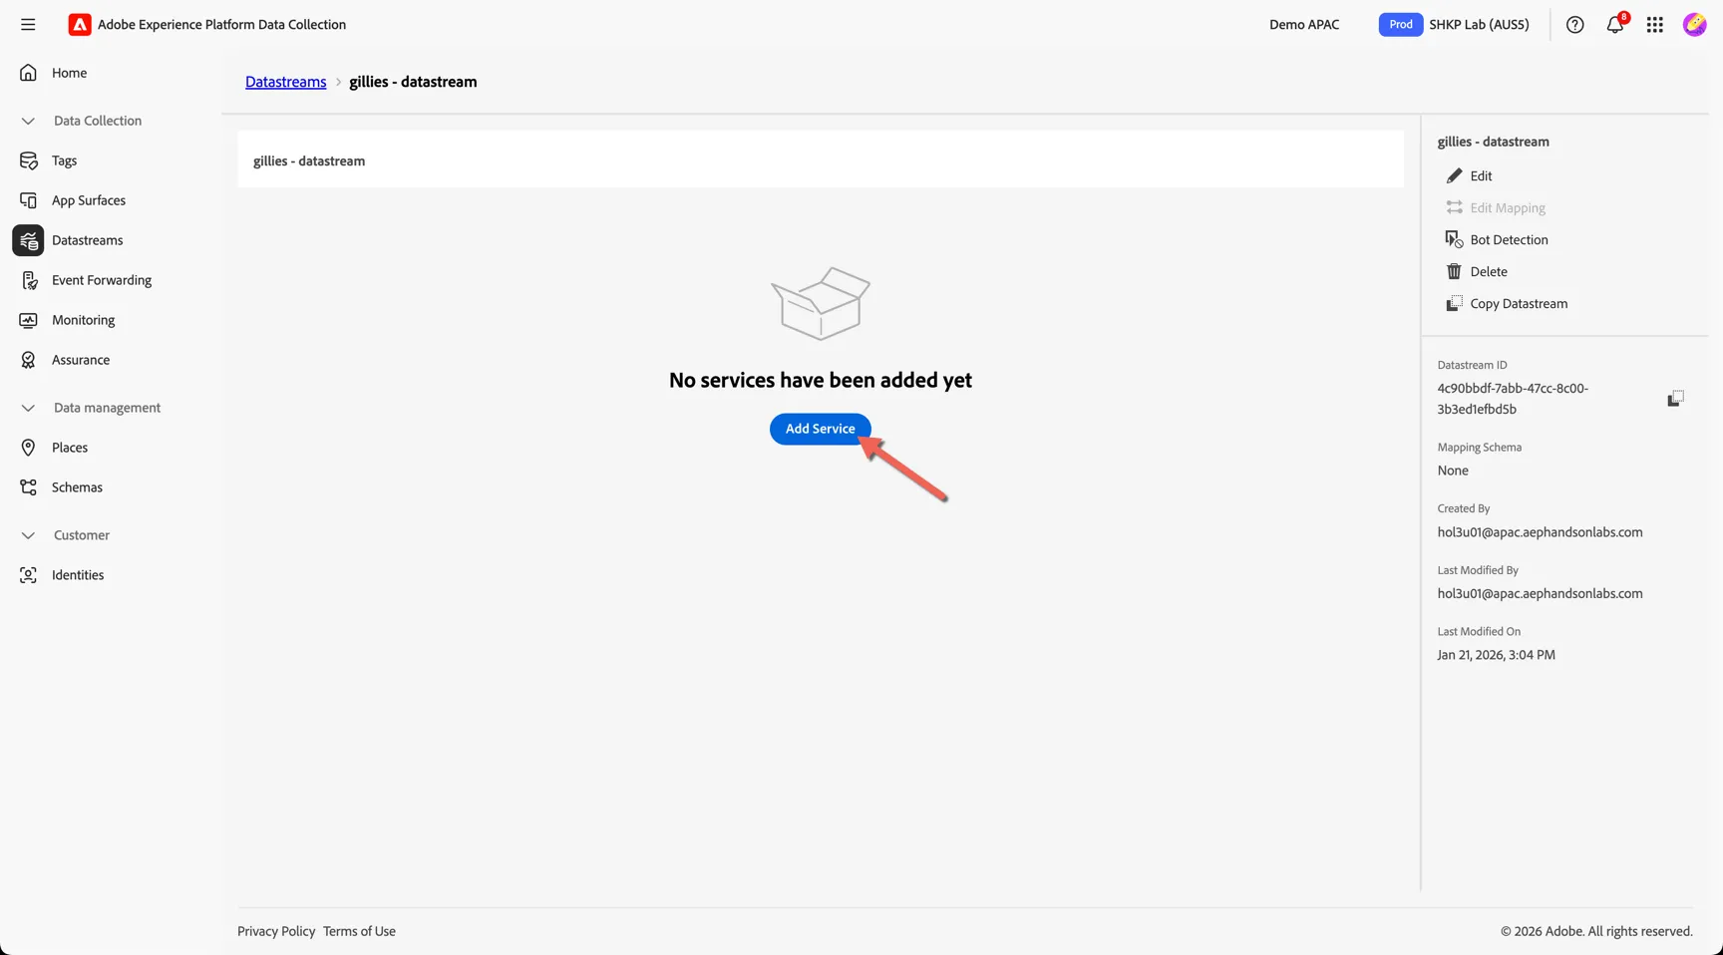
Task: Click the Last Modified On date value
Action: [1496, 655]
